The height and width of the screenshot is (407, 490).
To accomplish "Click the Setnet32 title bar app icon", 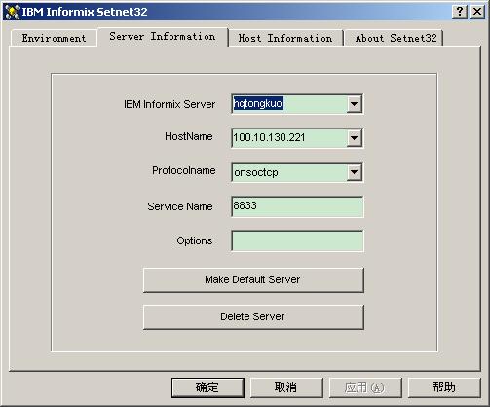I will tap(12, 12).
